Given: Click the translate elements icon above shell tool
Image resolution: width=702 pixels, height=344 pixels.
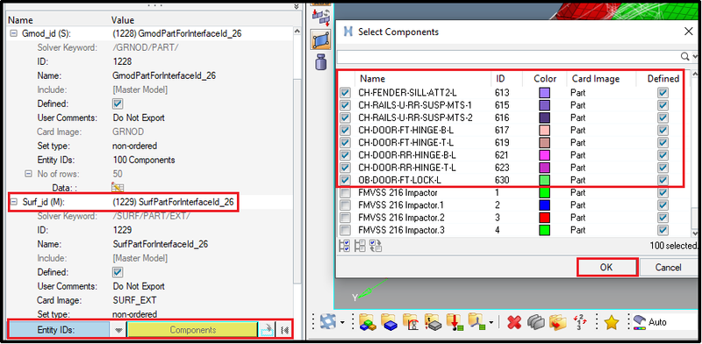Looking at the screenshot, I should point(320,17).
